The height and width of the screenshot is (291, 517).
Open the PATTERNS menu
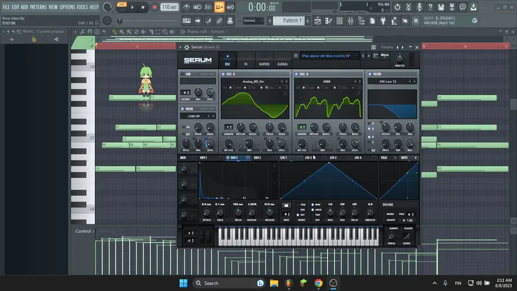[38, 7]
